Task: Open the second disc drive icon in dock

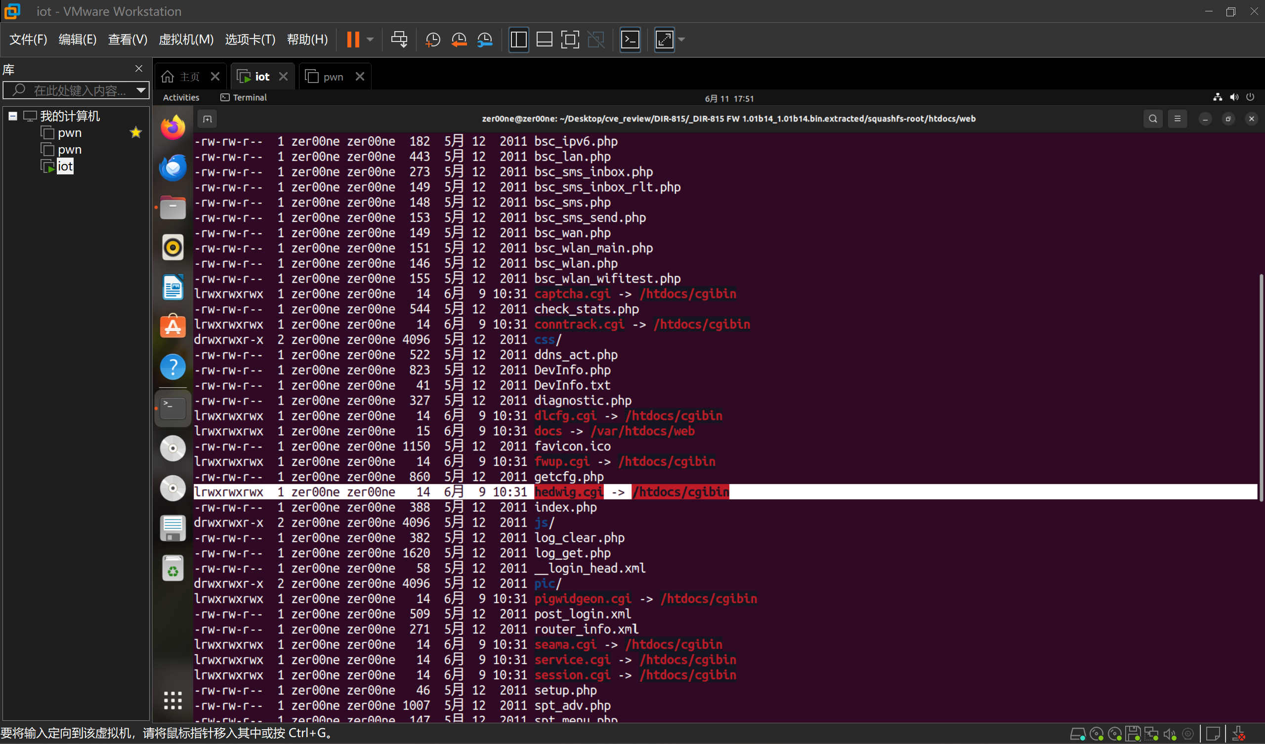Action: 172,489
